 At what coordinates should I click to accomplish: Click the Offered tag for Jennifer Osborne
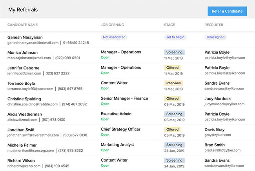click(172, 68)
